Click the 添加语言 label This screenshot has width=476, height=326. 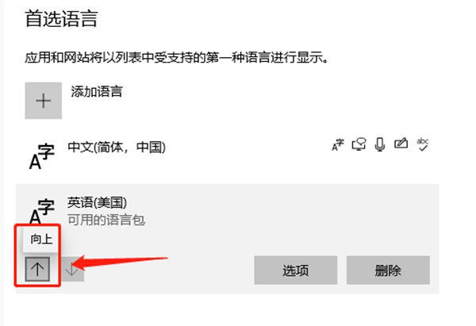[97, 91]
